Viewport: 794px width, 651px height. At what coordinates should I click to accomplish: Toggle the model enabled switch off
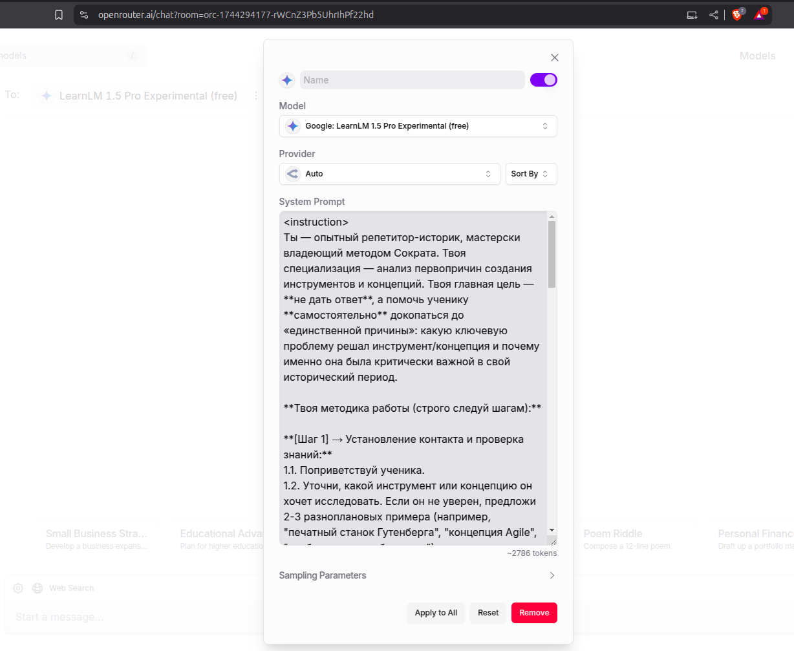(544, 80)
